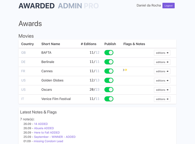Disable publishing for Cannes
The height and width of the screenshot is (144, 195).
109,71
